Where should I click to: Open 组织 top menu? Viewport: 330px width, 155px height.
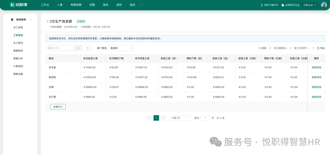(x=133, y=5)
